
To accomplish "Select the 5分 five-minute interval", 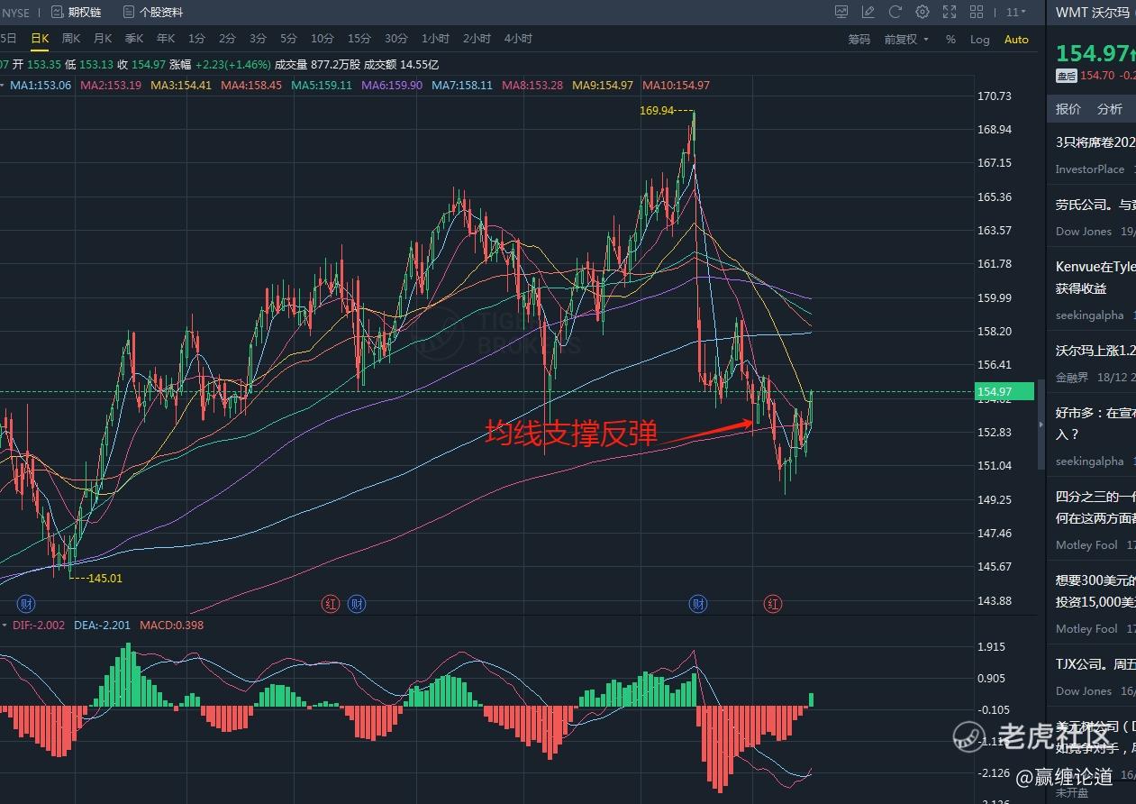I will coord(288,39).
